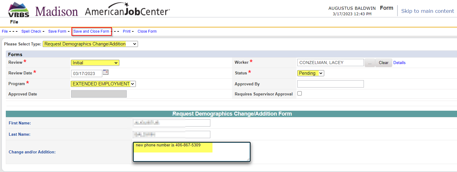Screen dimensions: 457x172
Task: Click Save and Close Form
Action: coord(91,31)
